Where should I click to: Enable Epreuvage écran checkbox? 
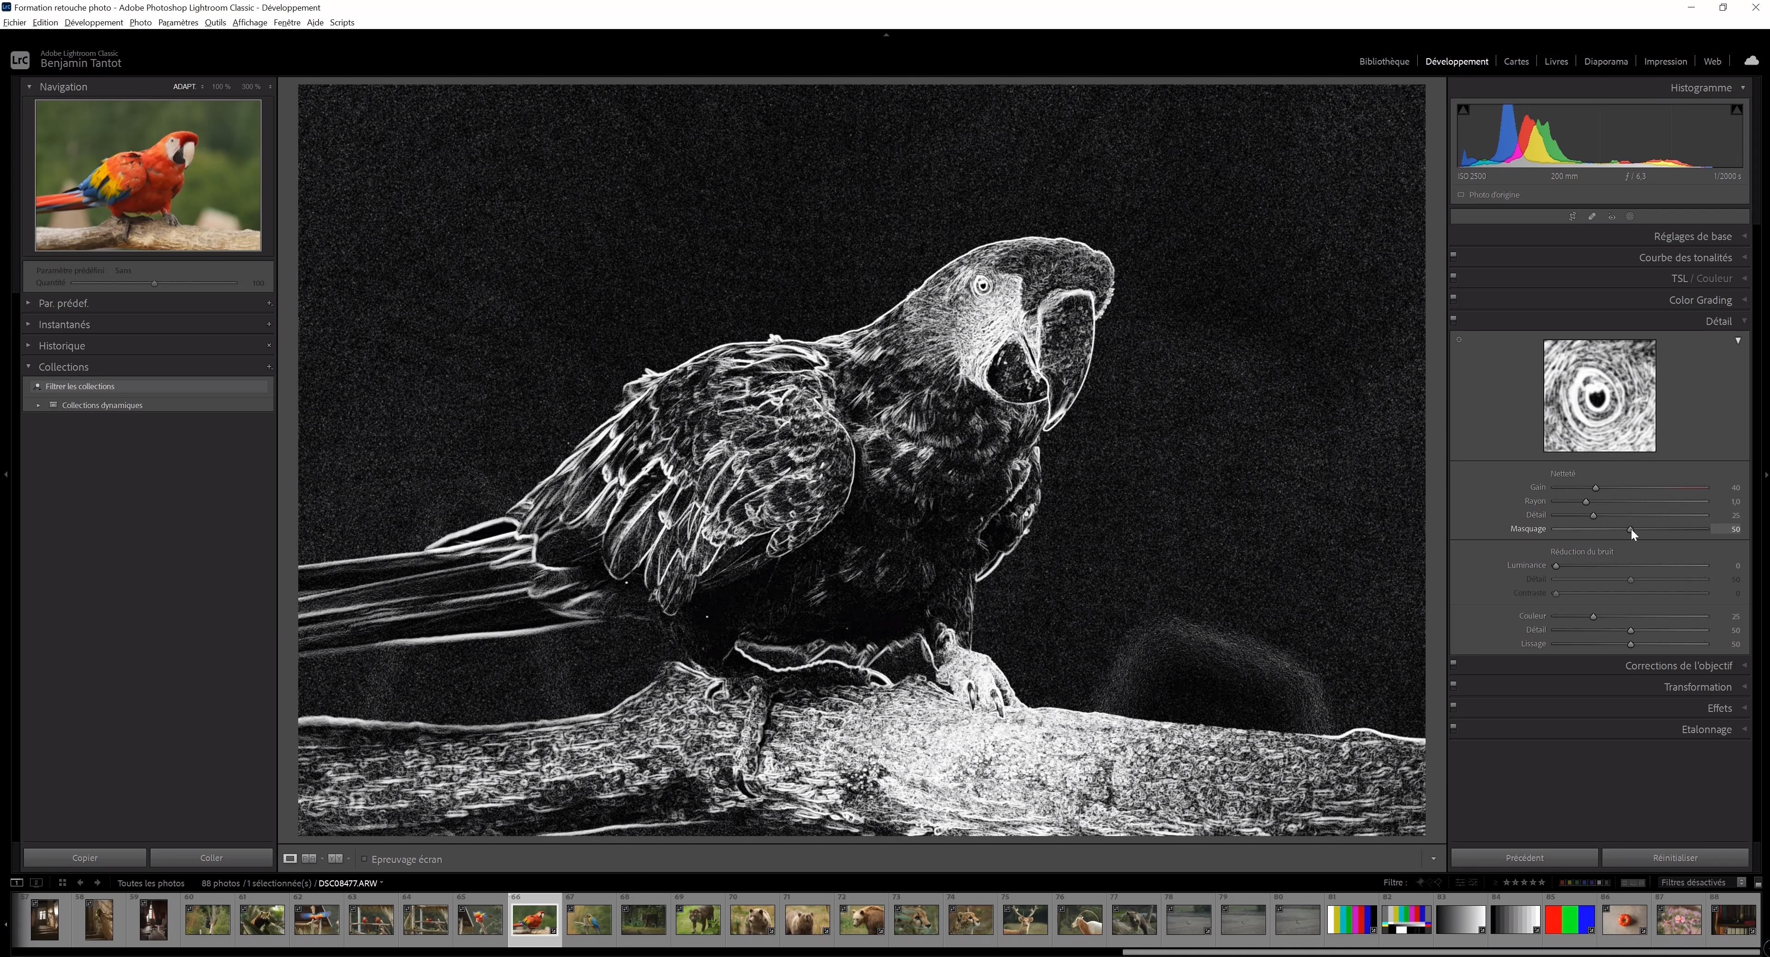[x=365, y=859]
